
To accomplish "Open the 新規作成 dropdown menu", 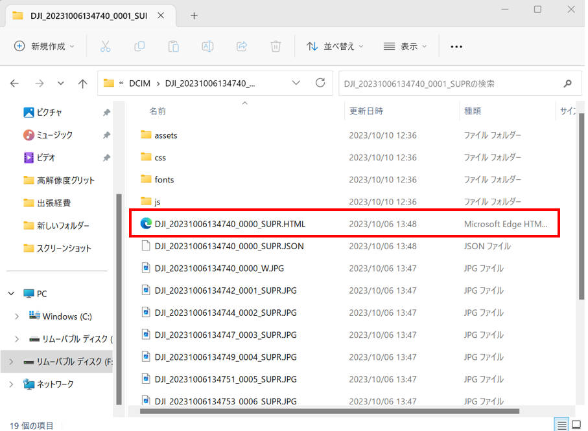I will coord(44,46).
